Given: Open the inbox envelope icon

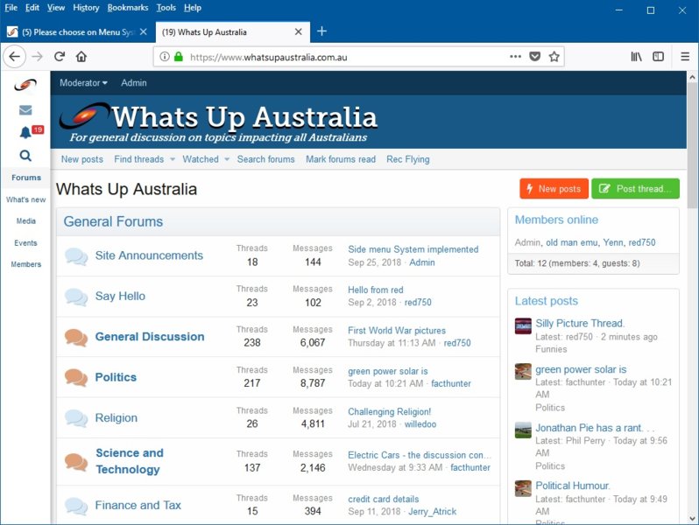Looking at the screenshot, I should tap(25, 109).
